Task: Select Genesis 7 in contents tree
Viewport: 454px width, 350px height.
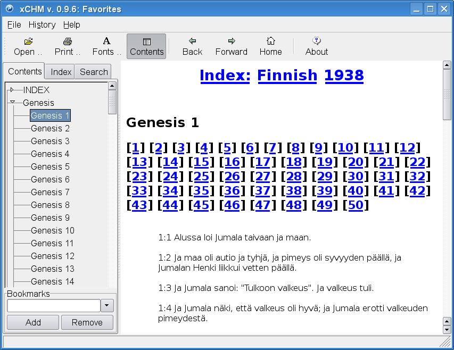Action: (50, 192)
